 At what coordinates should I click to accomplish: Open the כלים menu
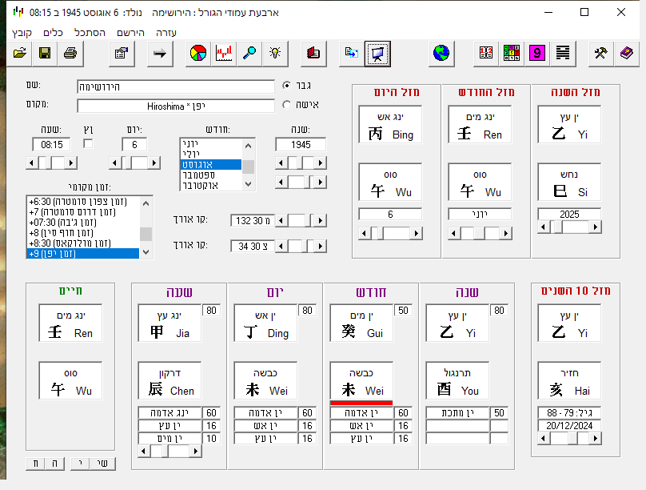[53, 33]
